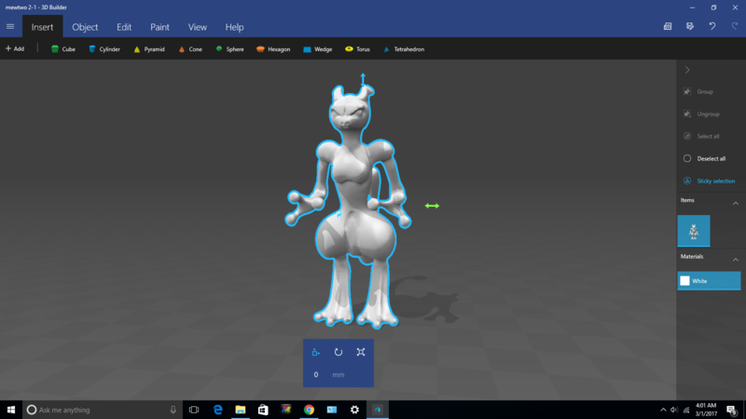Click the Cortana microphone icon
746x419 pixels.
173,410
